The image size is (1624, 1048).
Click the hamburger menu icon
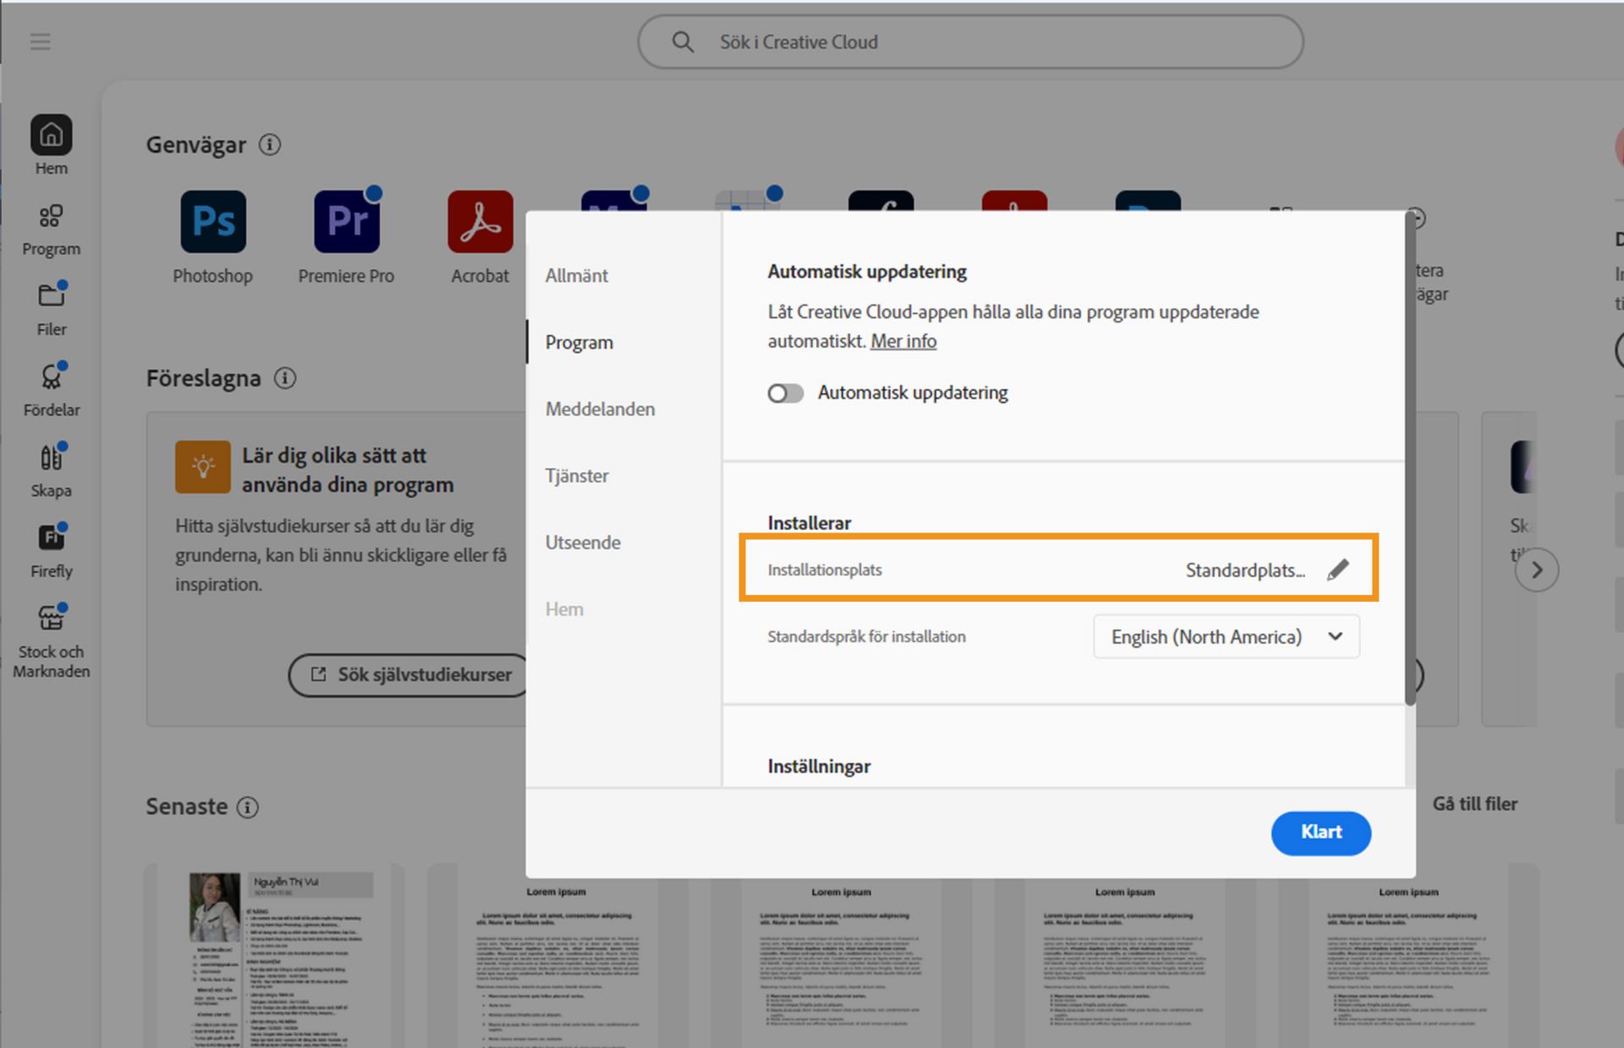click(x=40, y=41)
